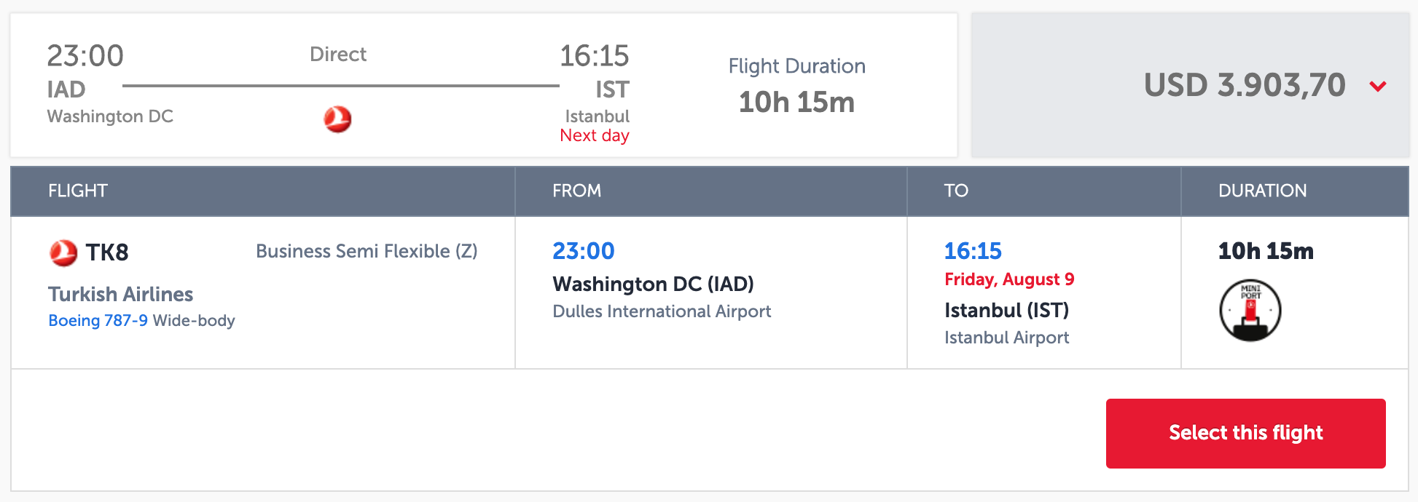Click the DURATION column header

pyautogui.click(x=1262, y=191)
